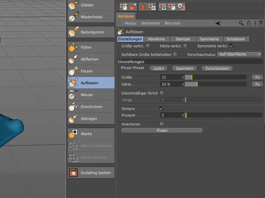The height and width of the screenshot is (198, 265).
Task: Switch to the Symmetrie tab
Action: tap(209, 39)
